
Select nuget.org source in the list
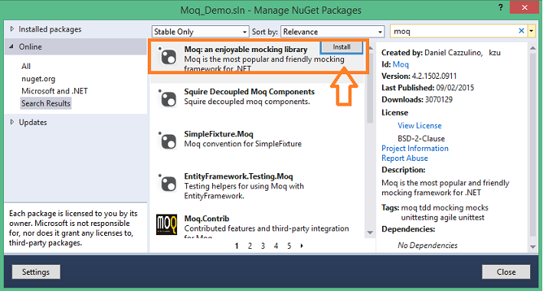[38, 79]
